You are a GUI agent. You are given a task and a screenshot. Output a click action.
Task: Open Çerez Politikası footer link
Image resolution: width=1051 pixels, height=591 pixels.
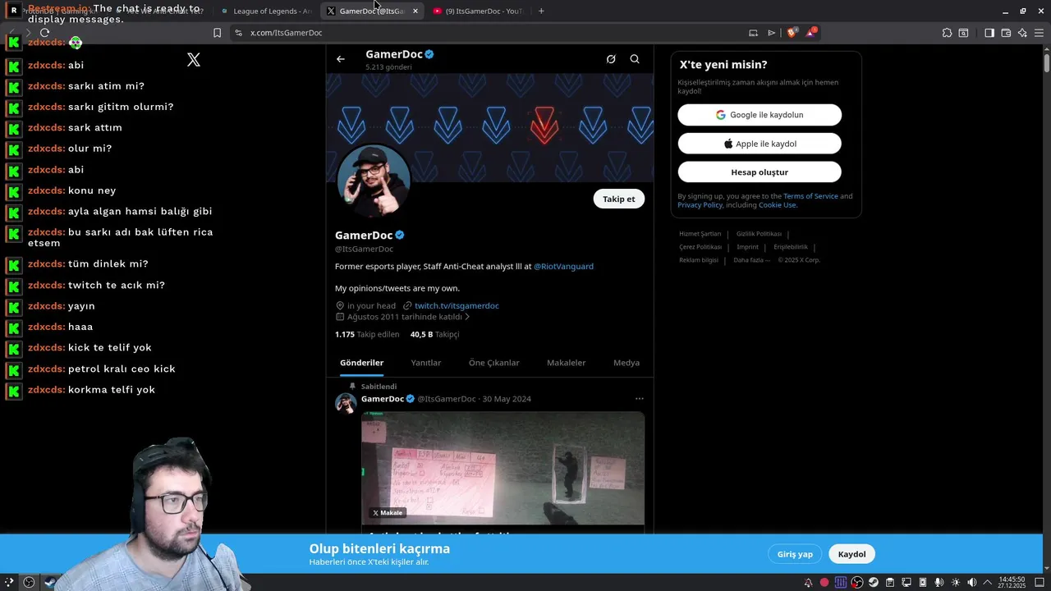(x=700, y=247)
